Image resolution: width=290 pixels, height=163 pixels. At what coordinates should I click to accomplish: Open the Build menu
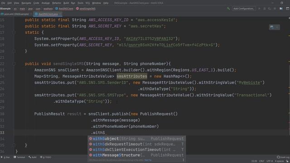pyautogui.click(x=66, y=3)
